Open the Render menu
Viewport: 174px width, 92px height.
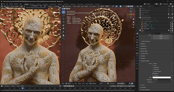point(11,4)
